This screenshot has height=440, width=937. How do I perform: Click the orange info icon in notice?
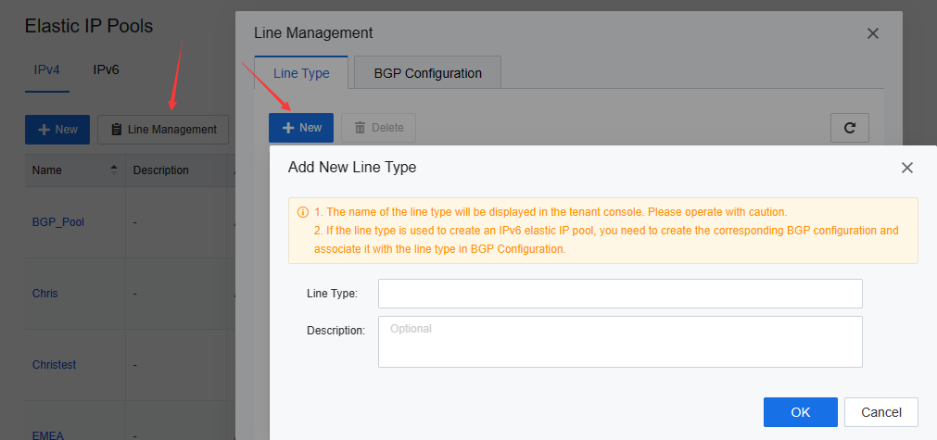coord(302,212)
